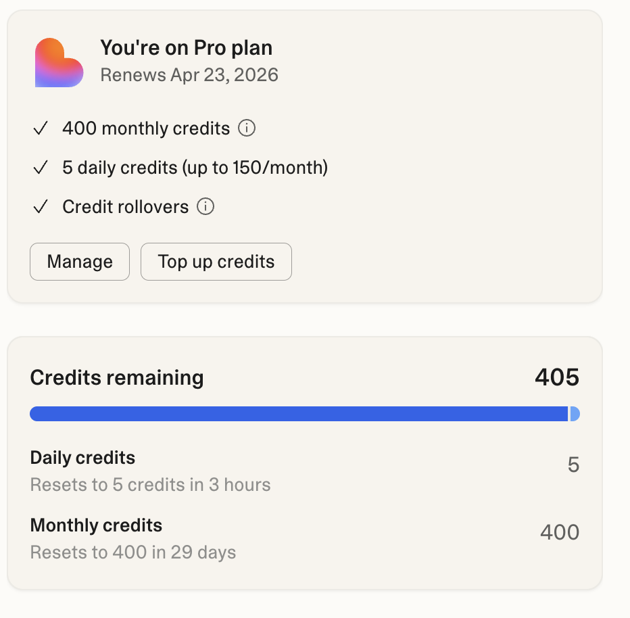Click the monthly credits value 400
The width and height of the screenshot is (630, 618).
click(559, 533)
